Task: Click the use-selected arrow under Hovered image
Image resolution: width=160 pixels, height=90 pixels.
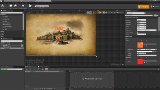Action: (x=144, y=63)
